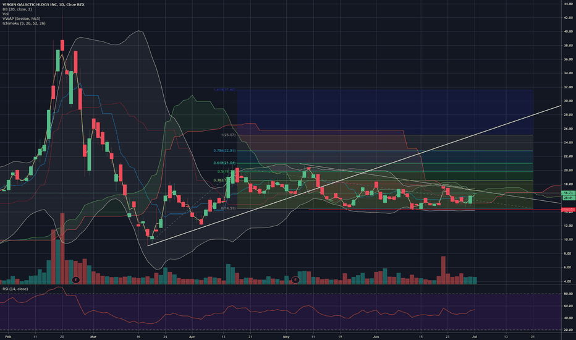Select the VWAP (Session, hlc3) indicator legend
The width and height of the screenshot is (576, 340).
(21, 19)
